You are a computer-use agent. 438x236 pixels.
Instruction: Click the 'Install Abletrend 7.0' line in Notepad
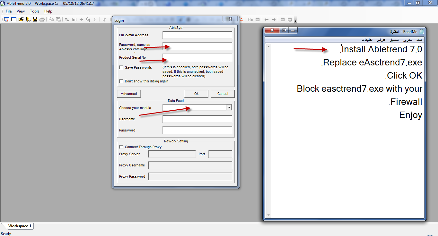(x=381, y=49)
